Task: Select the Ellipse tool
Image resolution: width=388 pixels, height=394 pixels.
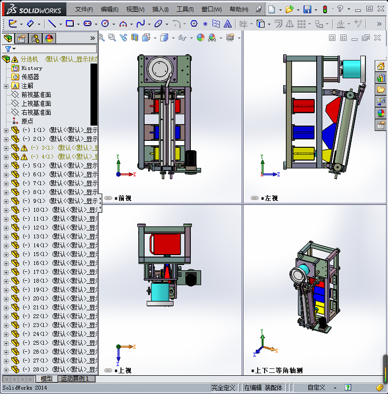Action: 158,24
